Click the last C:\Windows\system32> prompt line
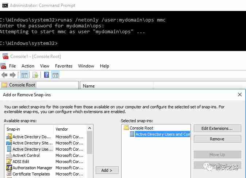 coord(29,43)
